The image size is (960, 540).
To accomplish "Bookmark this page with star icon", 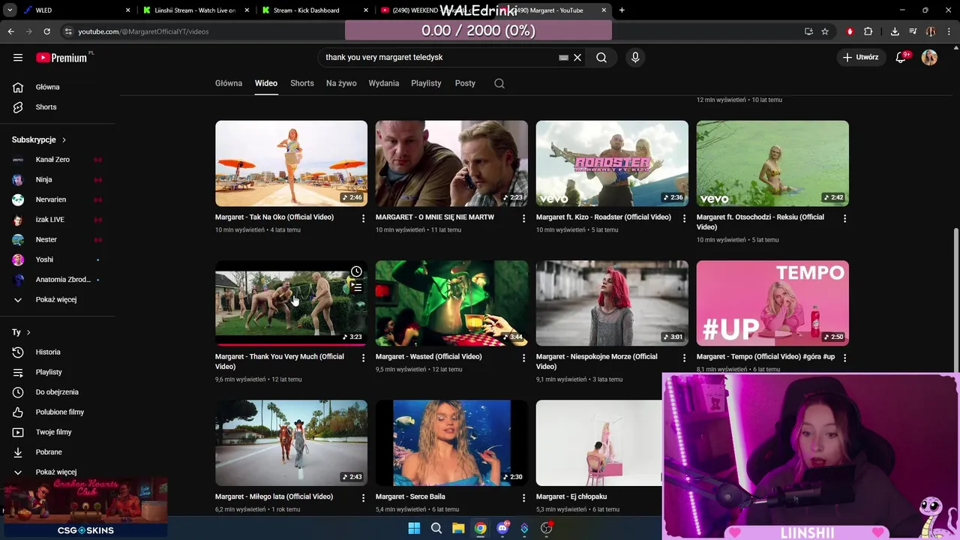I will coord(825,31).
